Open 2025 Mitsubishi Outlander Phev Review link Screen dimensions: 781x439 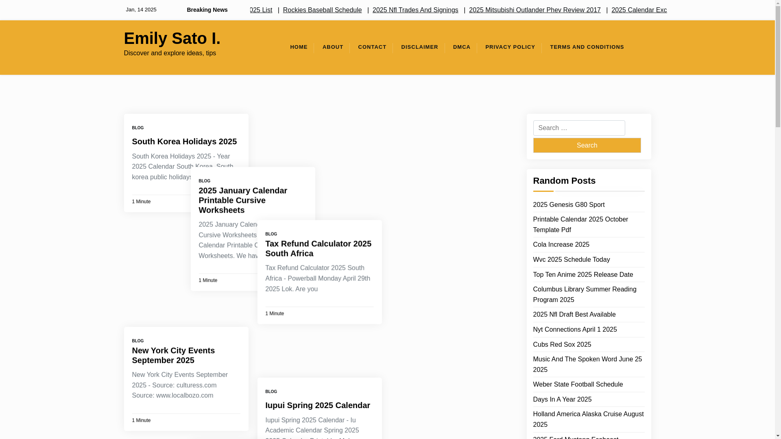pos(534,10)
